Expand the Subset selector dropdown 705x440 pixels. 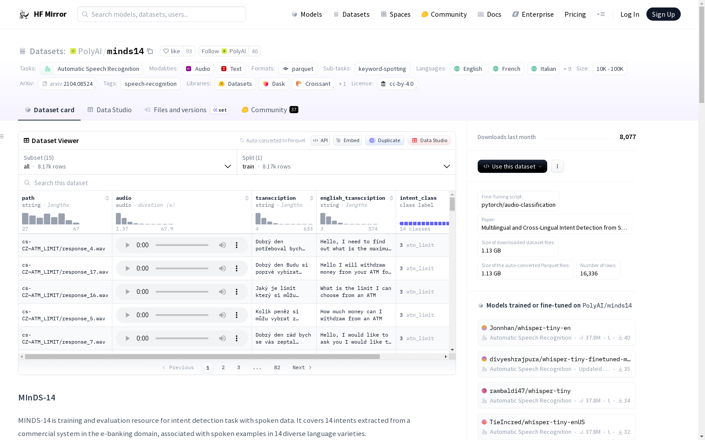click(x=127, y=162)
